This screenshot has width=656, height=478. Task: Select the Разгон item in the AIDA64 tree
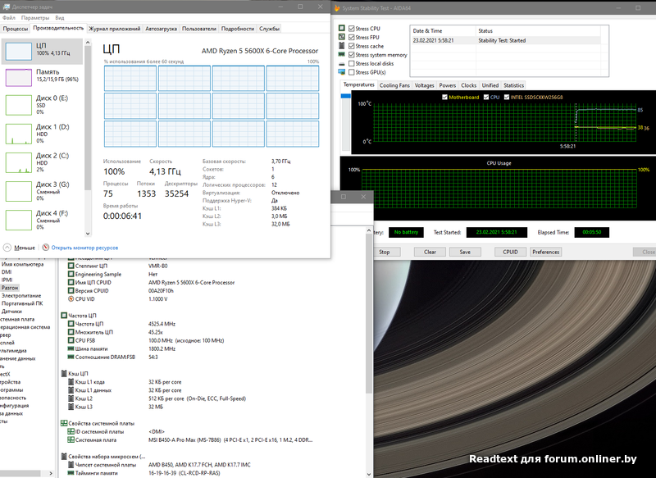[x=10, y=288]
